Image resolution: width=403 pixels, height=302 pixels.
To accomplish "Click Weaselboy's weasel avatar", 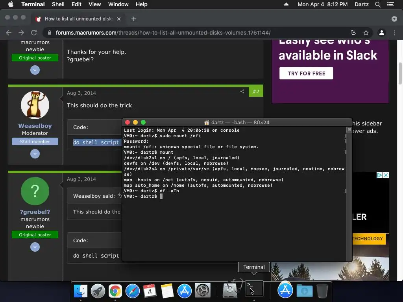I will (x=35, y=105).
